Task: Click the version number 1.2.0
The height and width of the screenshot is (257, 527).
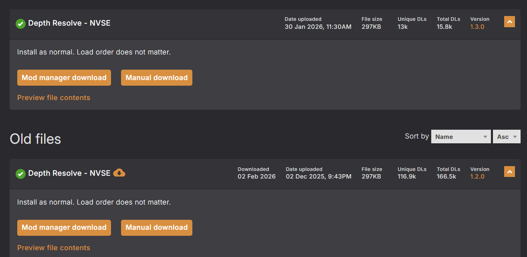Action: point(477,177)
